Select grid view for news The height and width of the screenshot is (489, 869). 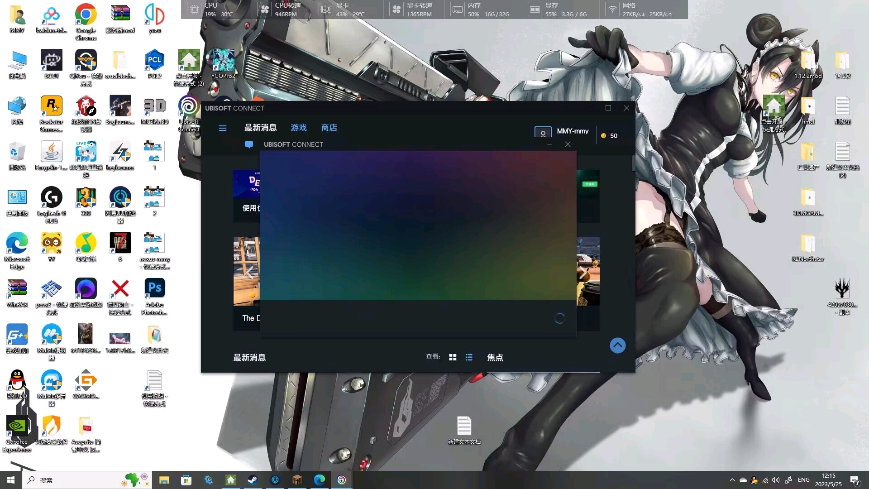(x=453, y=357)
